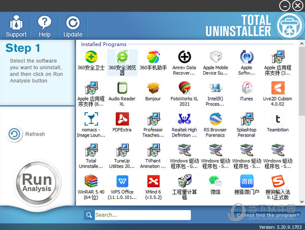Image resolution: width=305 pixels, height=230 pixels.
Task: Select WinRAR 5.40 (64位) icon
Action: pyautogui.click(x=91, y=181)
